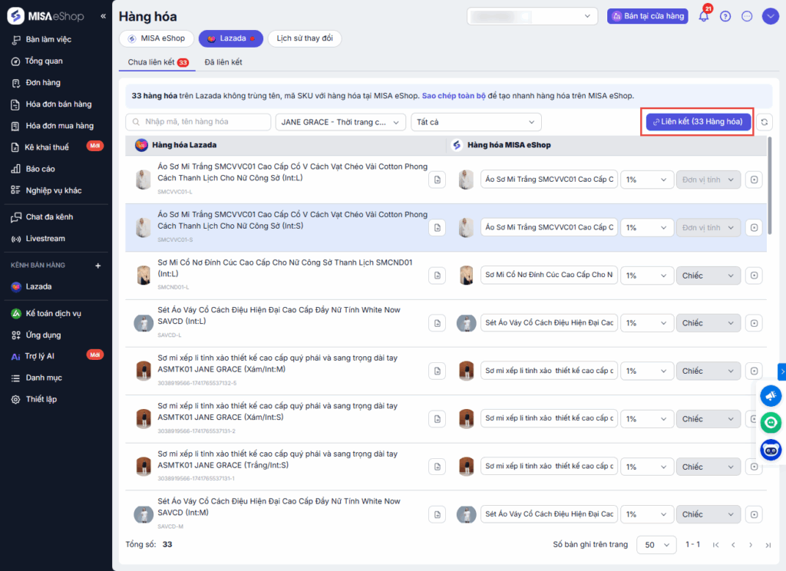Screen dimensions: 786x571
Task: Open the Đơn vị tính dropdown for SMCVVC01-S row
Action: tap(708, 228)
